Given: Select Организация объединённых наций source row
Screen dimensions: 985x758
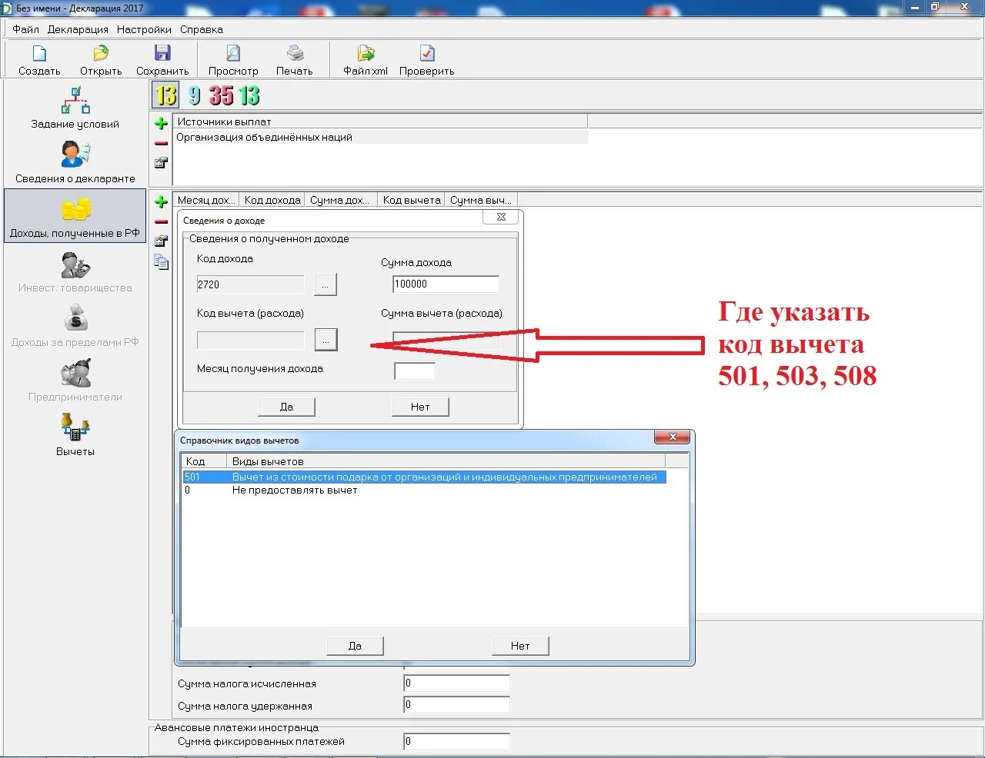Looking at the screenshot, I should click(x=381, y=138).
